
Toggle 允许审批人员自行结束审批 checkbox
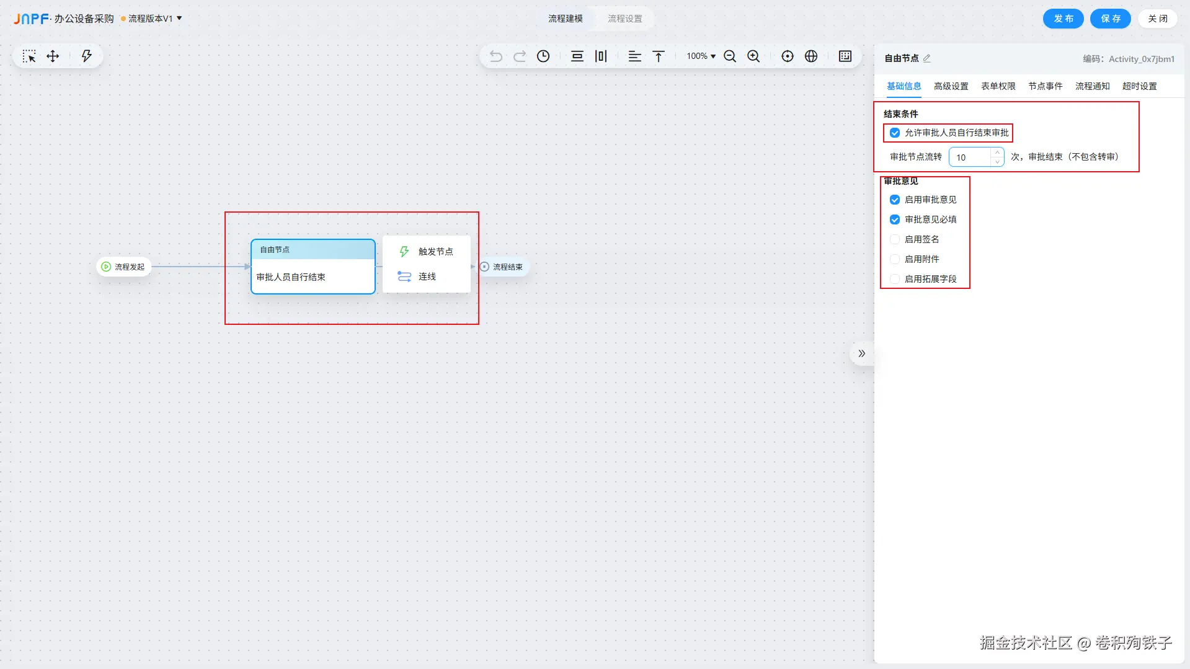[895, 133]
